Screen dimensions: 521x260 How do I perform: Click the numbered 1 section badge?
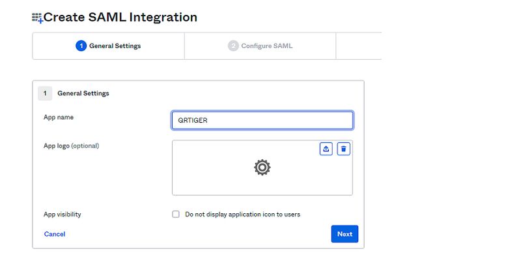(45, 93)
